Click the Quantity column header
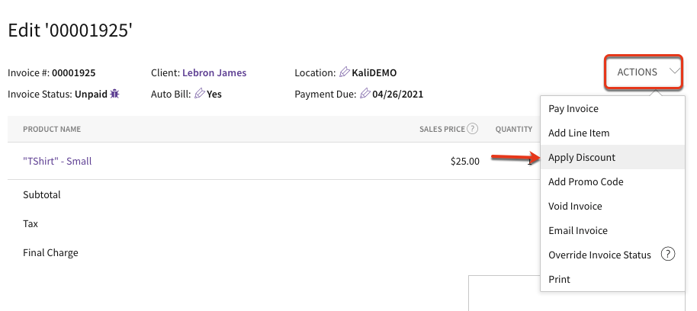The image size is (697, 311). [513, 130]
